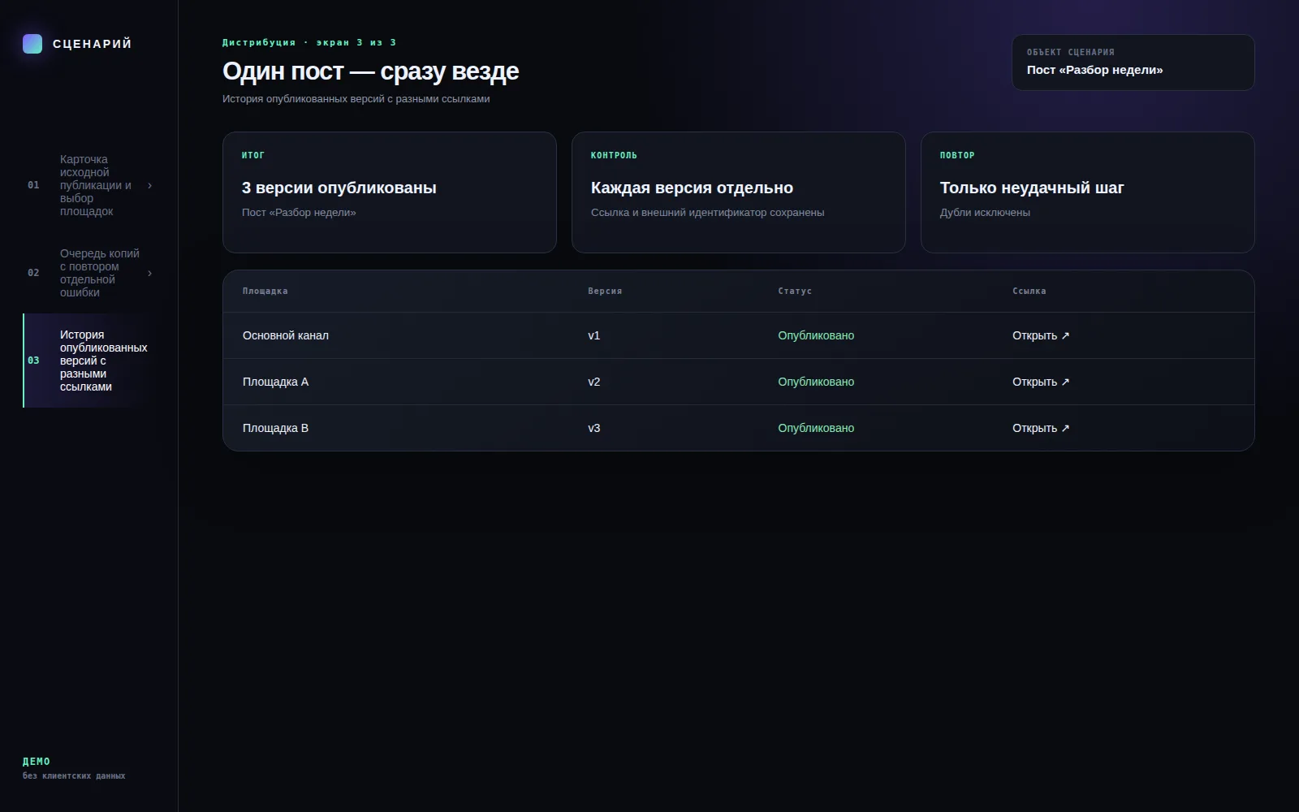Viewport: 1299px width, 812px height.
Task: Click Опубликовано status for Площадка B
Action: [816, 428]
